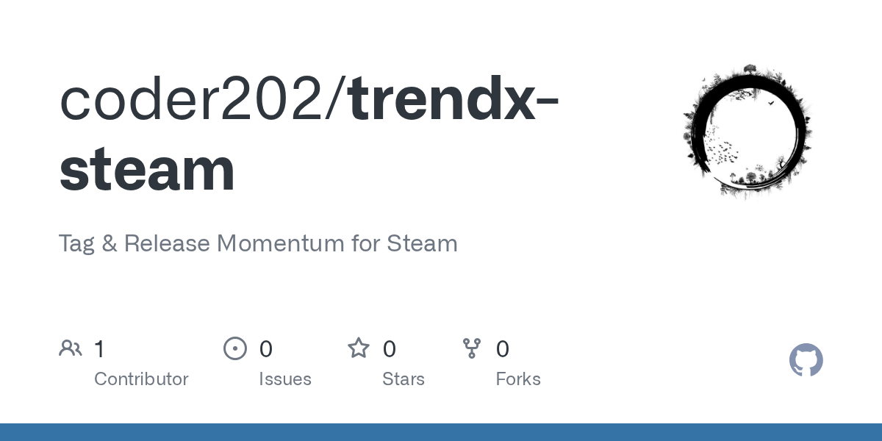Click the issues circle-dot icon
Image resolution: width=882 pixels, height=441 pixels.
pyautogui.click(x=235, y=348)
